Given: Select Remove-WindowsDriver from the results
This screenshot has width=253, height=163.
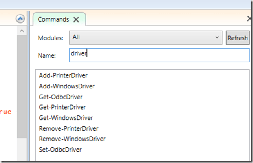Looking at the screenshot, I should point(72,139).
